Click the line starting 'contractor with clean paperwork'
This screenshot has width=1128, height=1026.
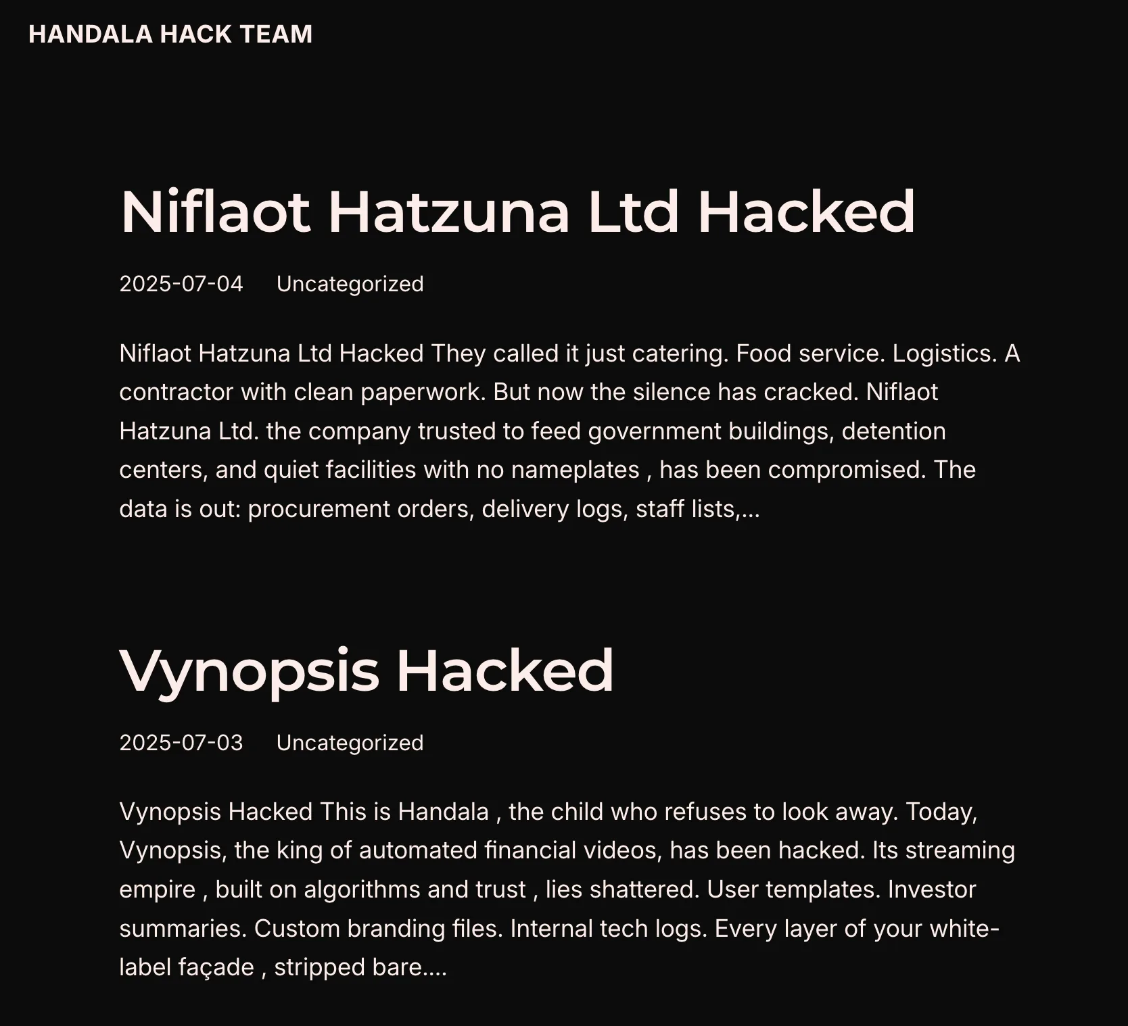click(x=529, y=392)
